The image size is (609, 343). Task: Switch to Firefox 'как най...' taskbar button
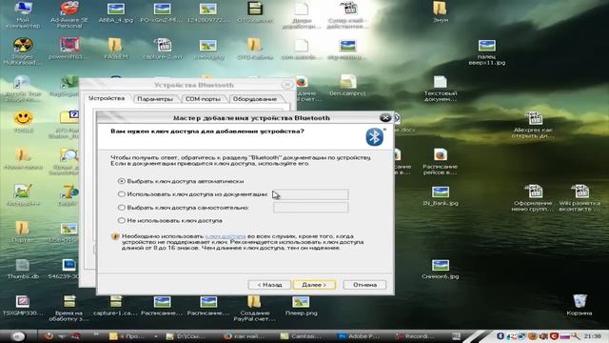(x=246, y=336)
